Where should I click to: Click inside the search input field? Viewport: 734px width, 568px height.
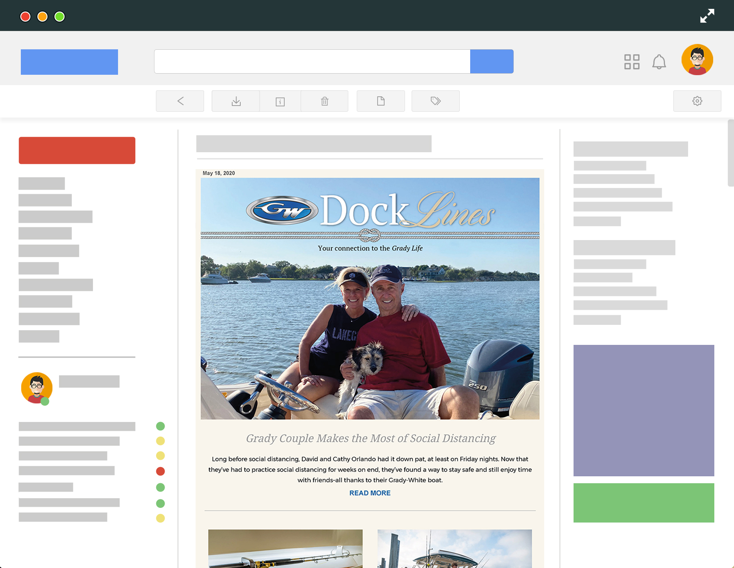(x=312, y=61)
